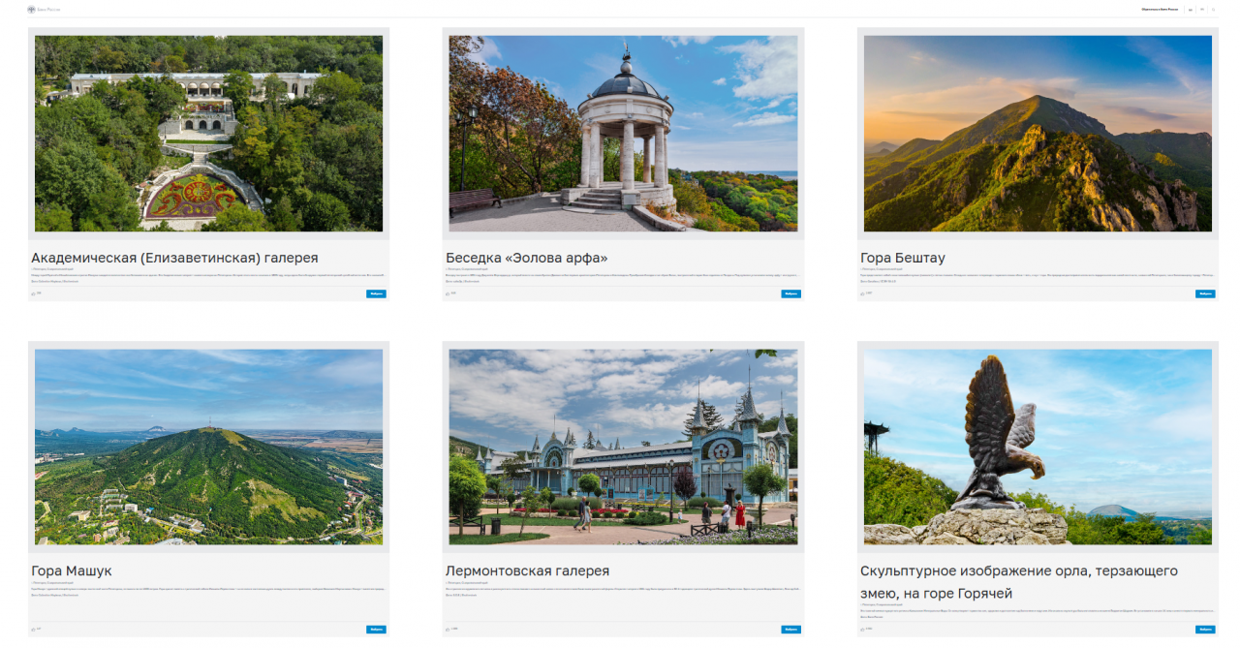Screen dimensions: 1240x648
Task: Like the Гора Бештау card
Action: click(x=863, y=293)
